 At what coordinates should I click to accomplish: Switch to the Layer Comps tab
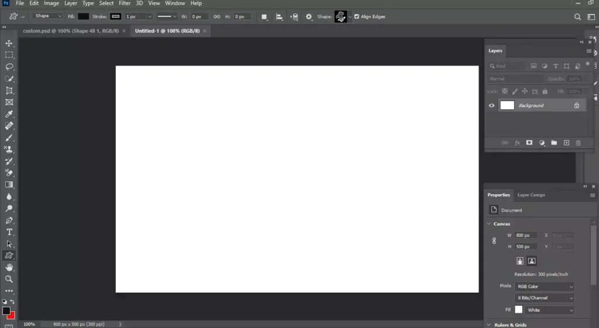click(531, 195)
